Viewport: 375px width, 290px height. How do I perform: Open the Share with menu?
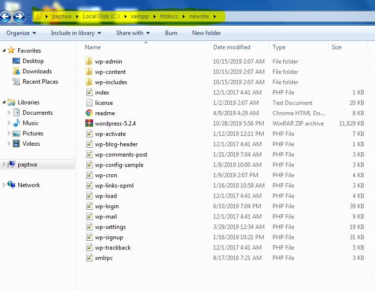[x=133, y=32]
